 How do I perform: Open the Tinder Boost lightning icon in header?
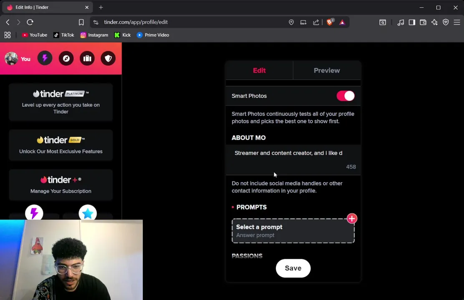45,58
